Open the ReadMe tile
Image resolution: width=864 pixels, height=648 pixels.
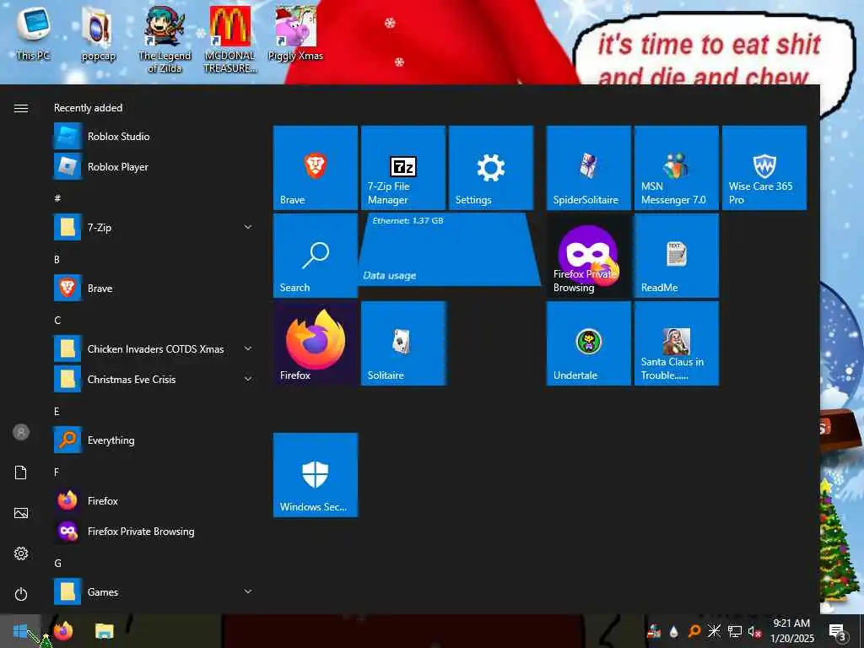pos(677,256)
